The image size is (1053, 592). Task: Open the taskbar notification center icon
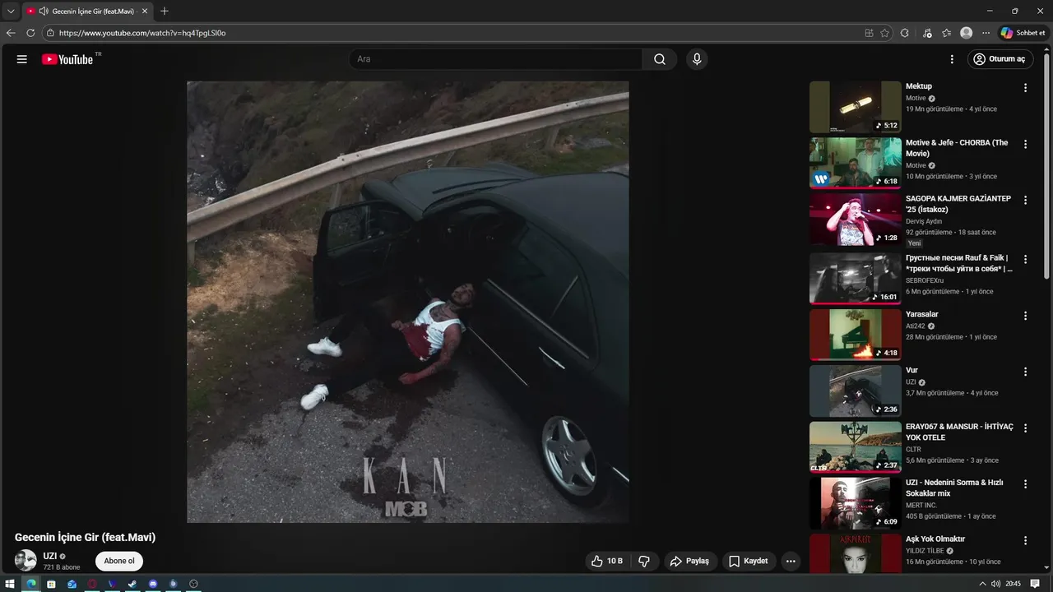coord(1035,584)
